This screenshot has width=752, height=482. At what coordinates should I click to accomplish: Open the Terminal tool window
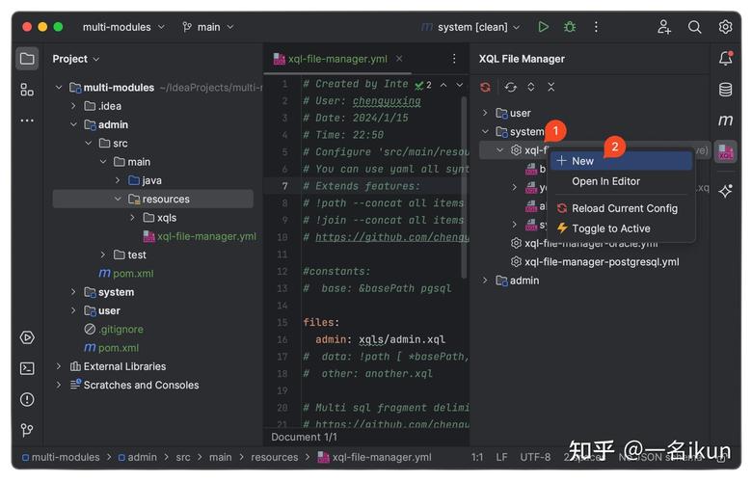coord(27,368)
